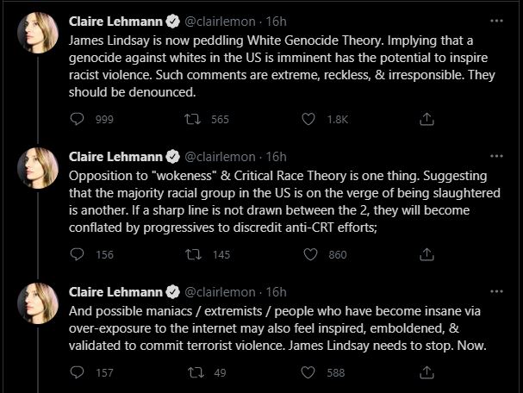The image size is (523, 393).
Task: Retweet the first tweet with 565 retweets
Action: [x=193, y=120]
